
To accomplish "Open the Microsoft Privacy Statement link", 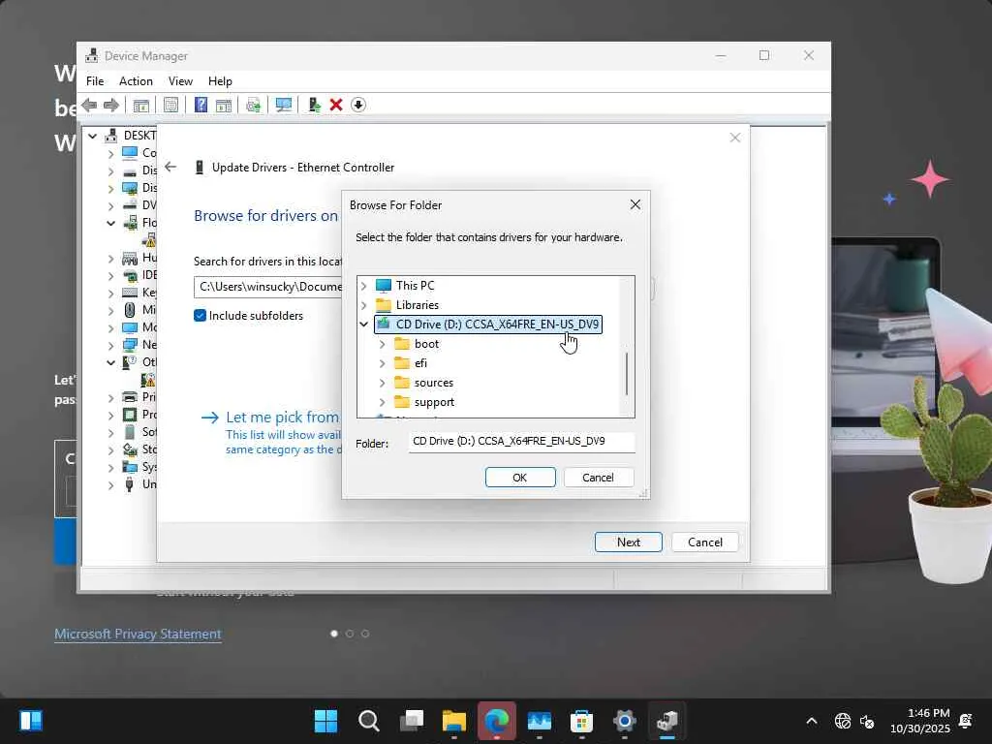I will click(138, 634).
